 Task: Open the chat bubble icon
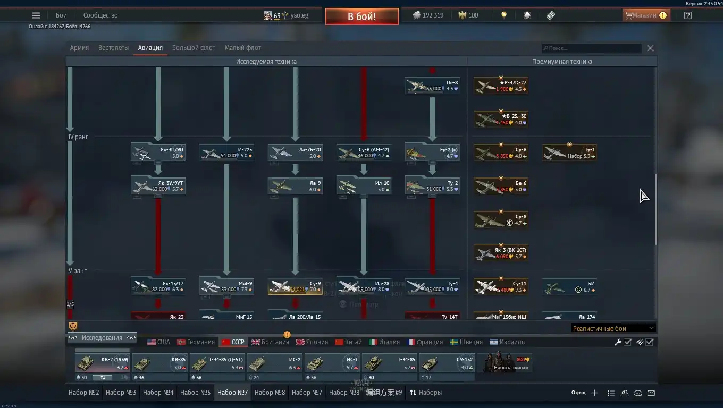point(638,393)
